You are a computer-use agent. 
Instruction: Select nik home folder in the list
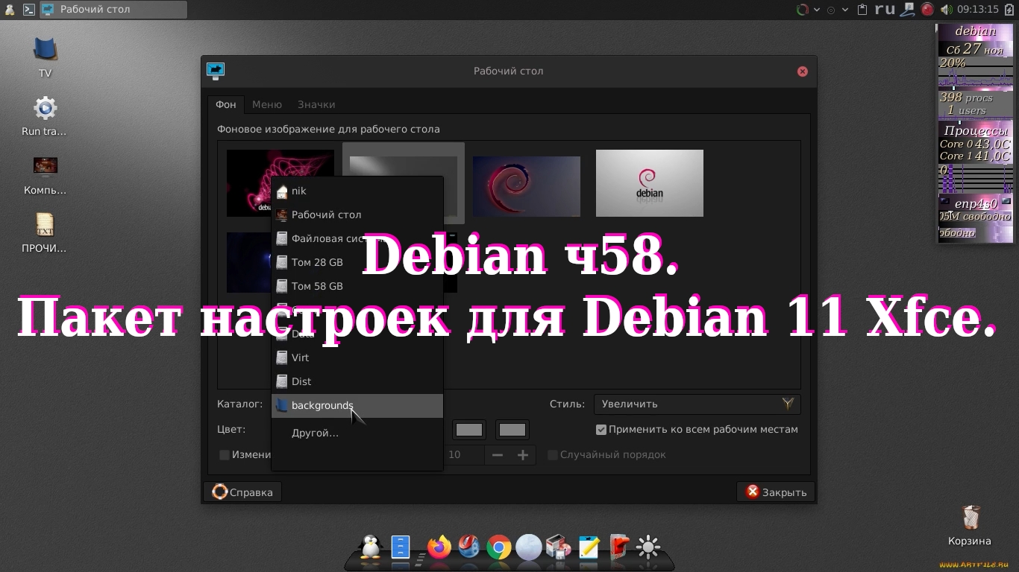click(357, 191)
